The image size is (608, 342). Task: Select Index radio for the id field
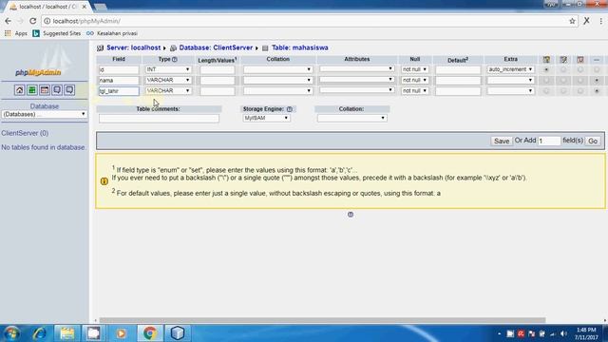pos(563,69)
